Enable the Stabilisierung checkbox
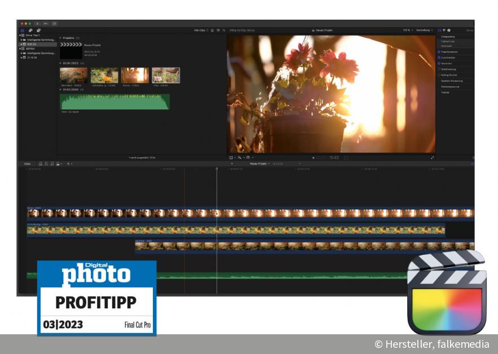The height and width of the screenshot is (354, 498). [x=439, y=69]
